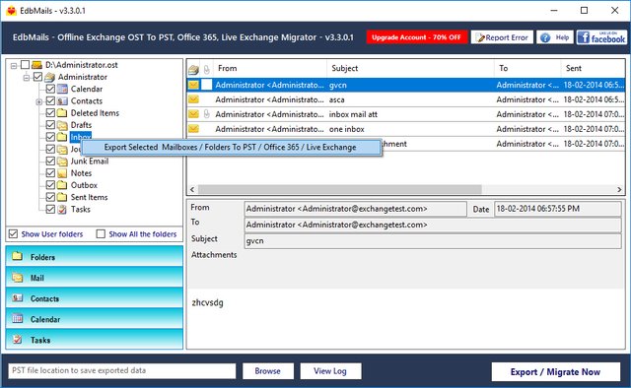
Task: Enable the Show All the folders checkbox
Action: [x=101, y=234]
